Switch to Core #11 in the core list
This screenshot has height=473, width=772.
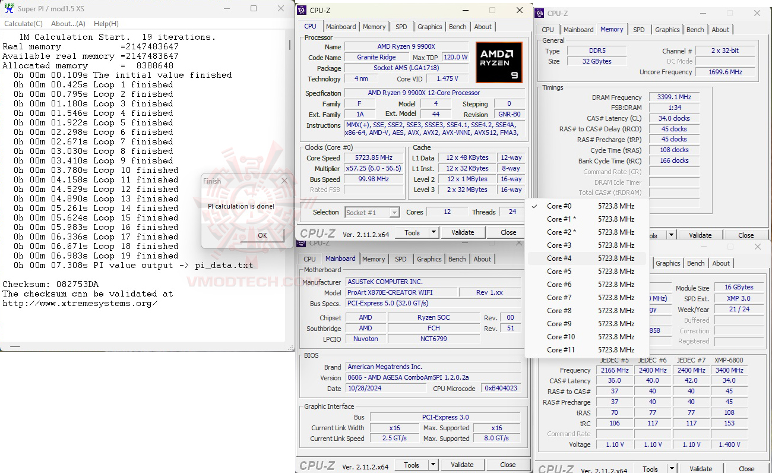pyautogui.click(x=586, y=350)
